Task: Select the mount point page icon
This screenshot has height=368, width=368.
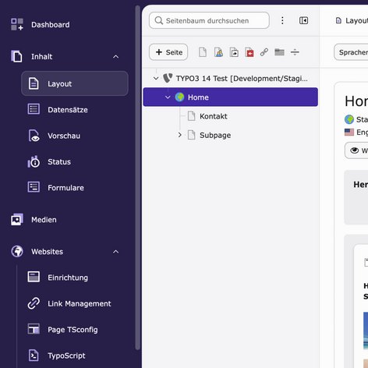Action: coord(249,52)
